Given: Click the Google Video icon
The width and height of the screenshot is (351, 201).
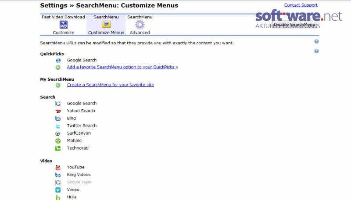Looking at the screenshot, I should [x=58, y=183].
